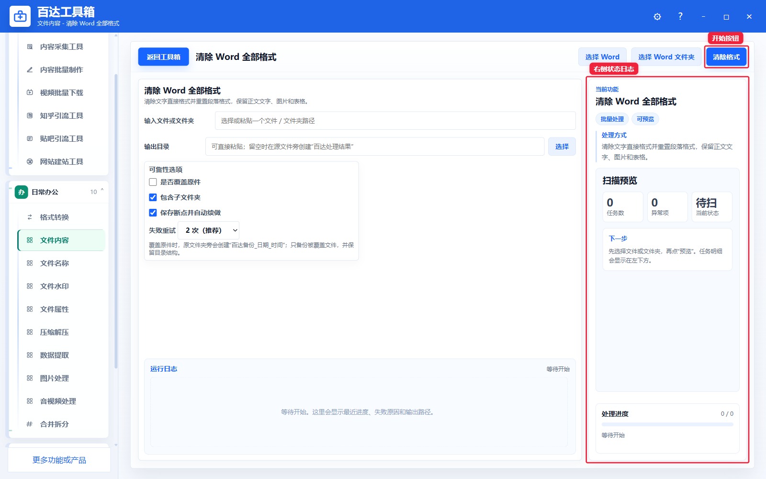The width and height of the screenshot is (766, 479).
Task: Click the 知乎引流工具 sidebar icon
Action: 30,116
